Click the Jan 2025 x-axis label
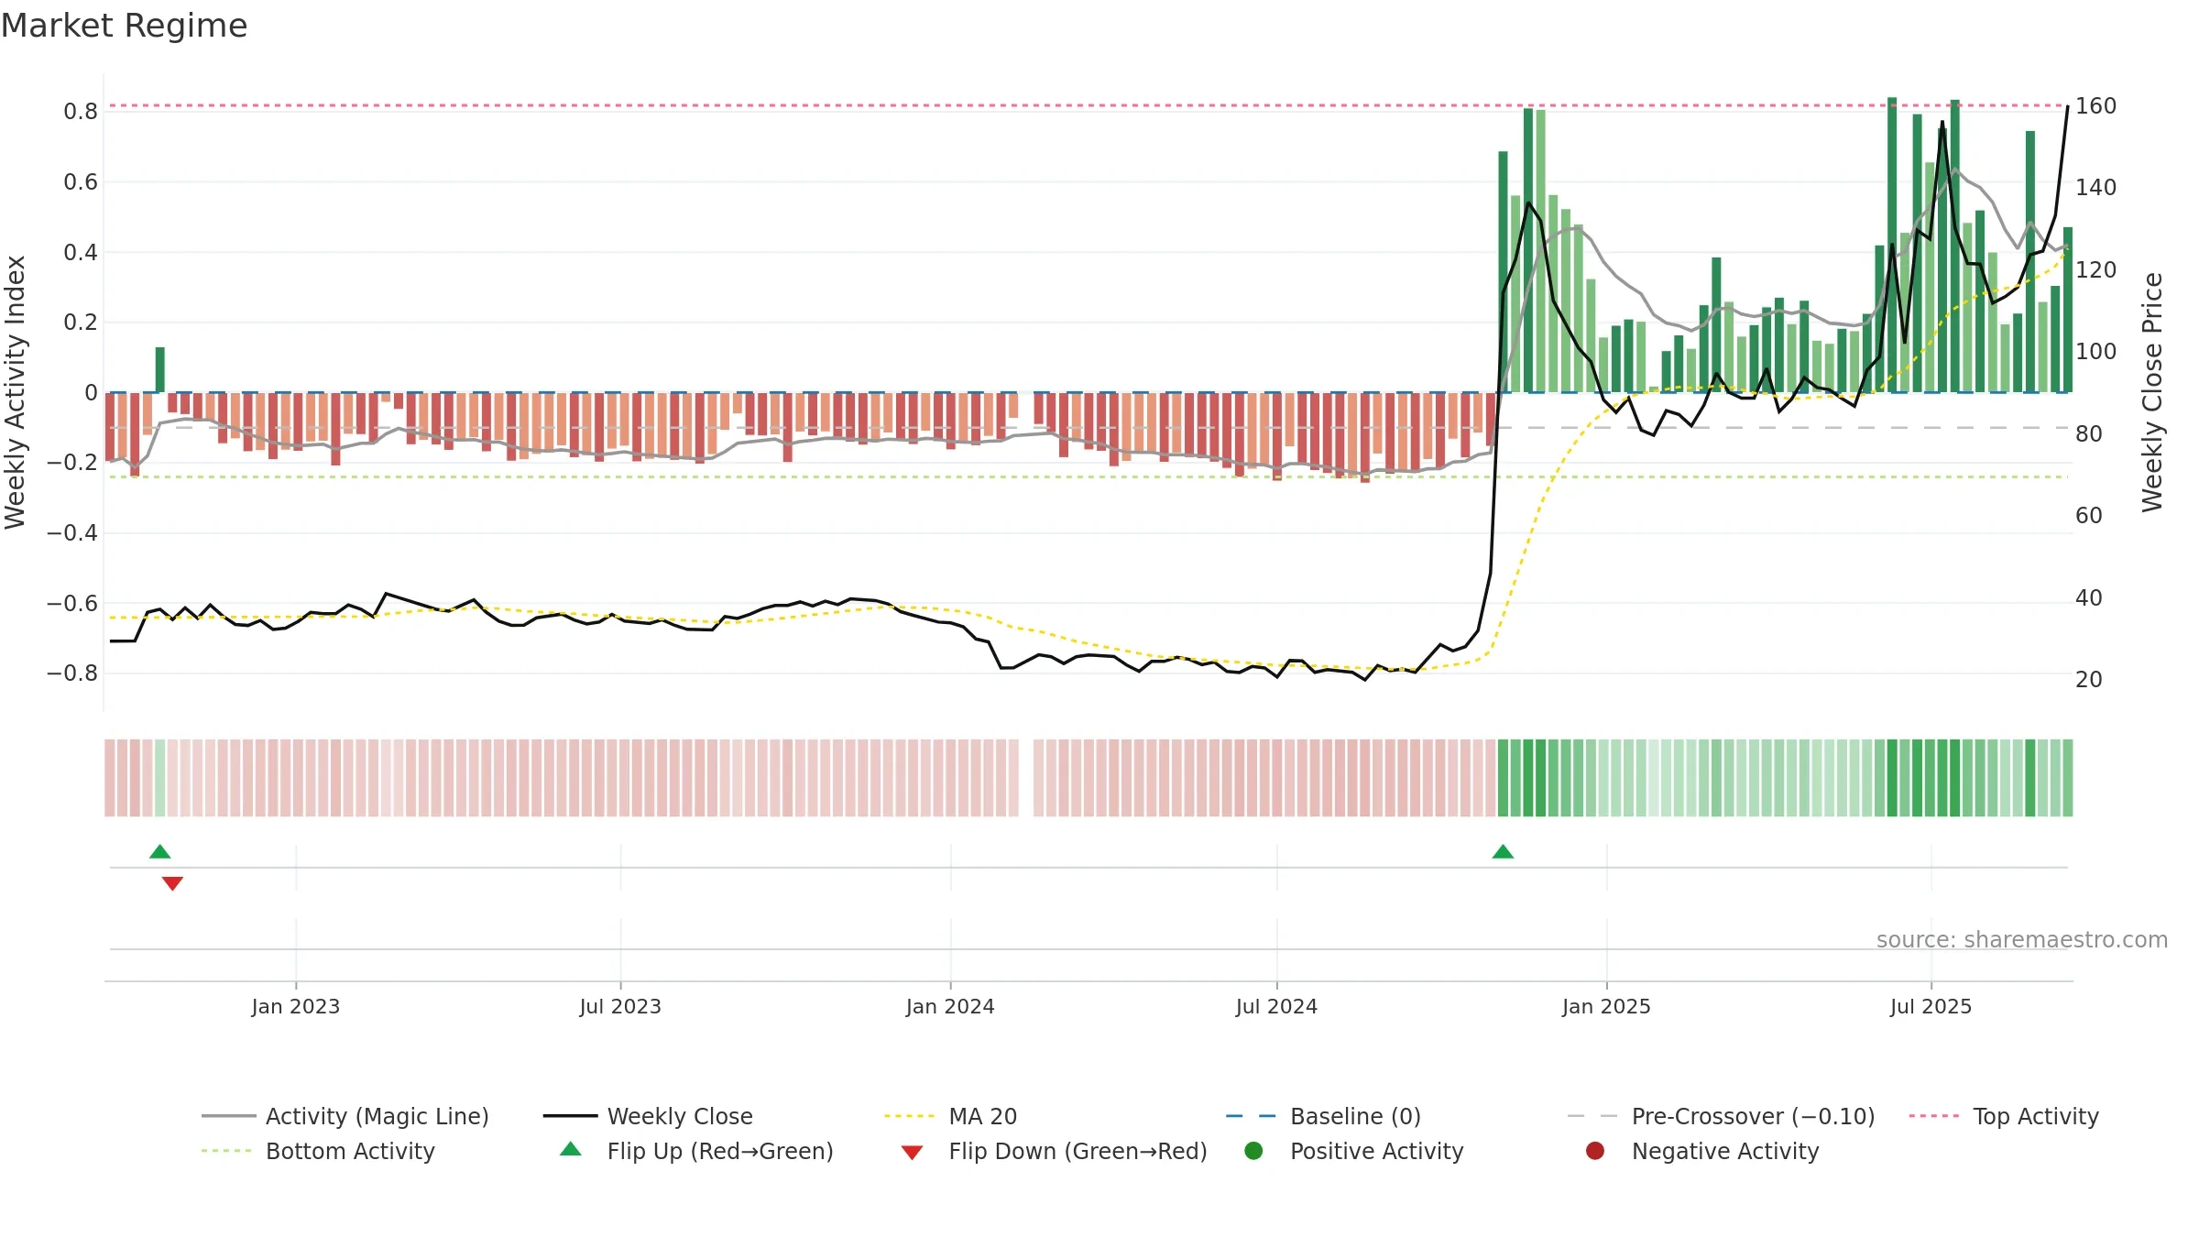The image size is (2199, 1237). coord(1606,1006)
